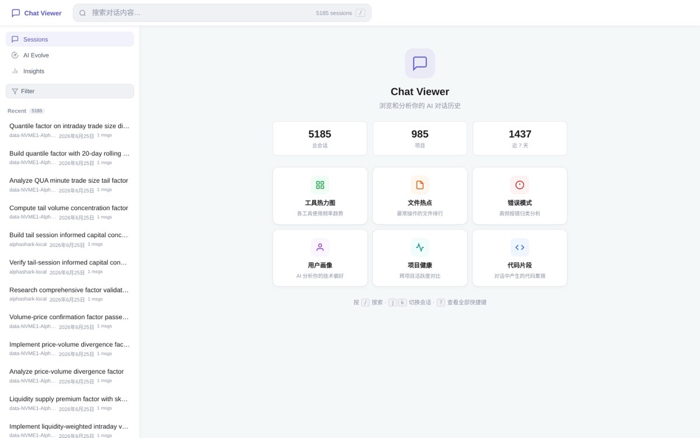Open session Build tail session informed capital

coord(70,239)
